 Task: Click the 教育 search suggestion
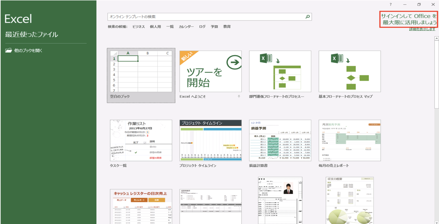(x=227, y=27)
